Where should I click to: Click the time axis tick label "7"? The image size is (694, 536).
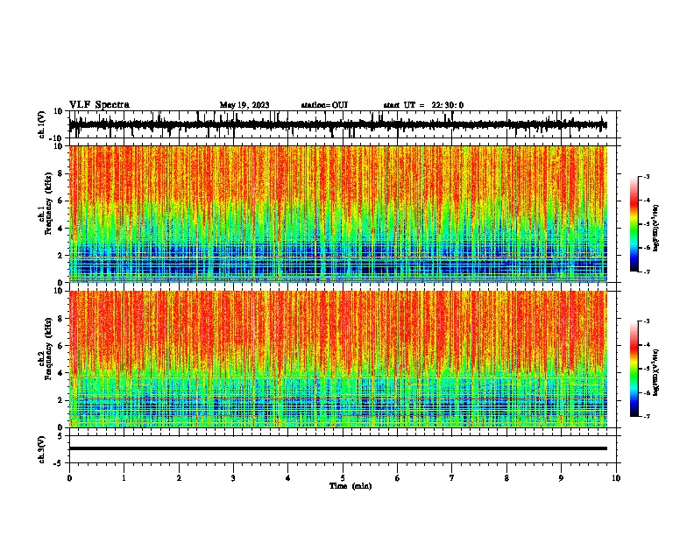(x=452, y=478)
